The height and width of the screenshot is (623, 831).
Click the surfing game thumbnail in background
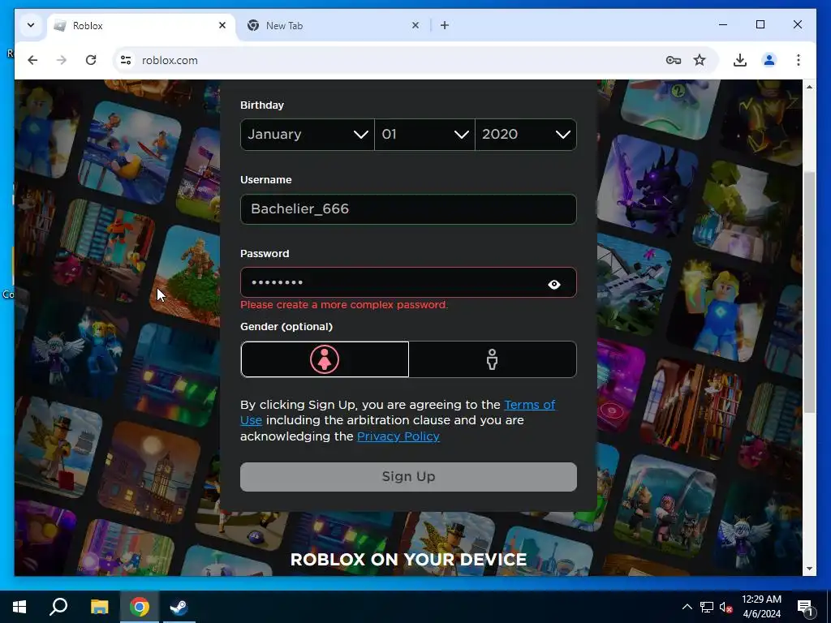click(x=131, y=151)
